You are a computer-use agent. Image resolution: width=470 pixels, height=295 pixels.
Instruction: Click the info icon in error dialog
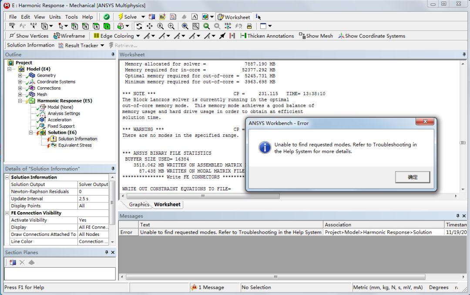point(265,148)
